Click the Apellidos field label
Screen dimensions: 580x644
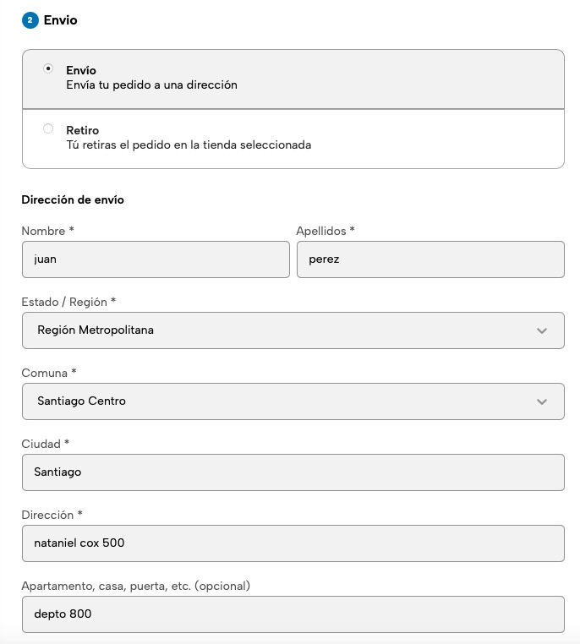pyautogui.click(x=326, y=231)
